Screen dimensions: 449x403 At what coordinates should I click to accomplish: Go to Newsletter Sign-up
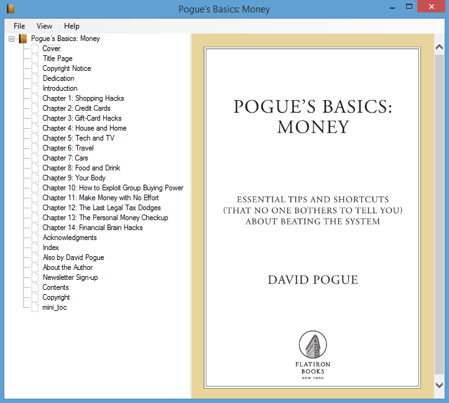[70, 277]
